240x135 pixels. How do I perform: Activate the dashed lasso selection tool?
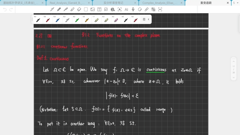(86, 9)
